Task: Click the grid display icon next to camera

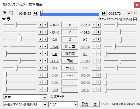Action: (x=11, y=13)
